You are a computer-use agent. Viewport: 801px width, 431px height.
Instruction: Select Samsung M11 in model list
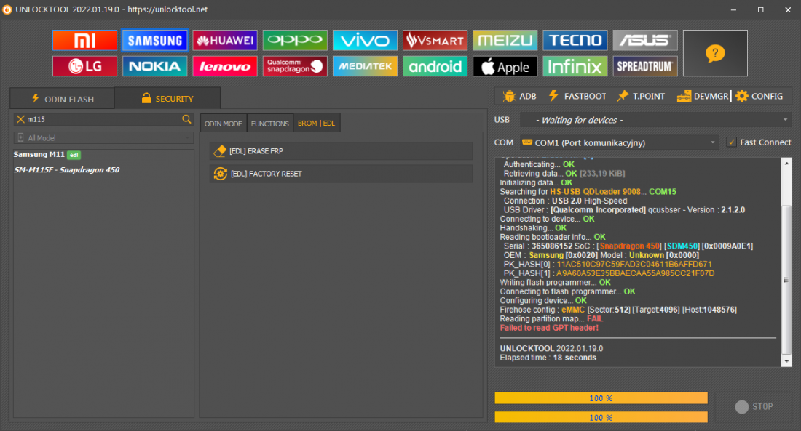[x=47, y=155]
